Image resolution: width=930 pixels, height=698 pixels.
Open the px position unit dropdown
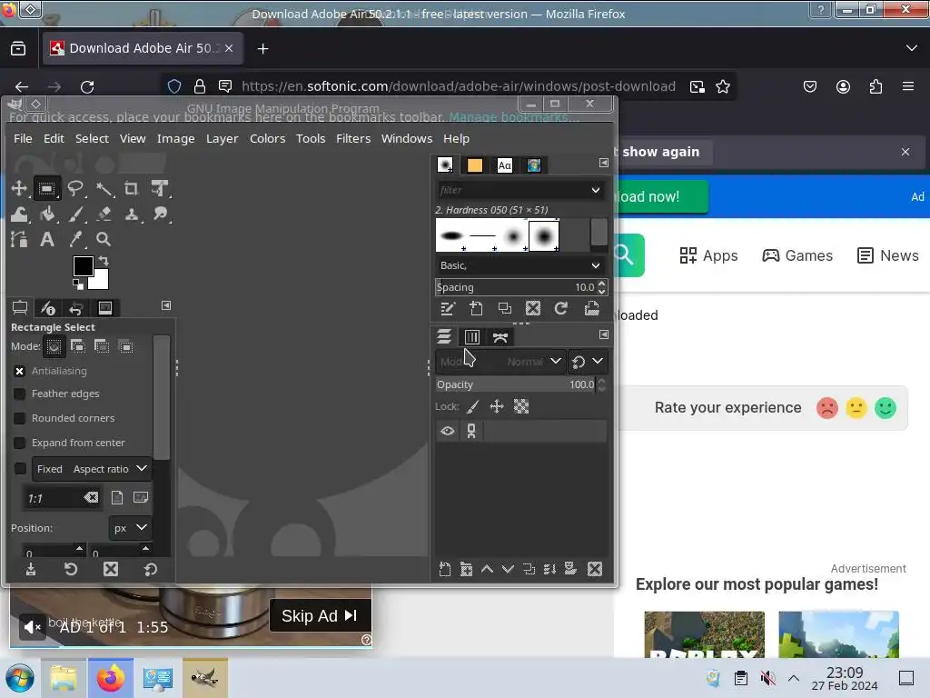130,528
